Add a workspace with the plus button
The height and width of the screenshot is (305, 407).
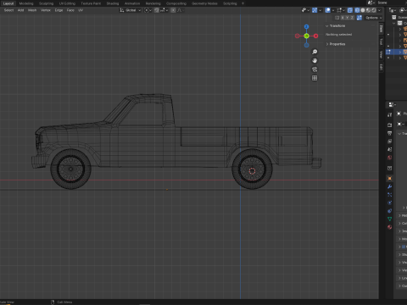click(243, 3)
